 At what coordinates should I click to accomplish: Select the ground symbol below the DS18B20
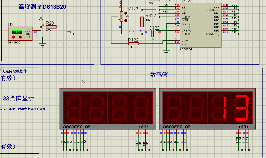click(42, 45)
